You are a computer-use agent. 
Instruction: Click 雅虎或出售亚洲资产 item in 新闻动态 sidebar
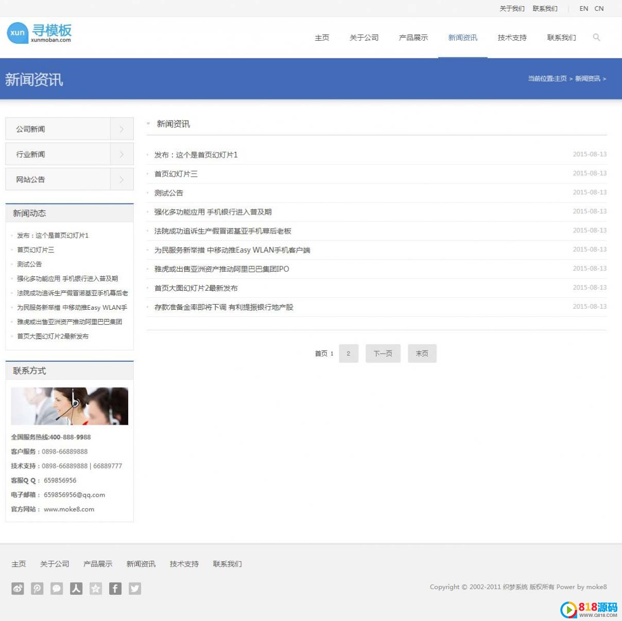click(70, 322)
